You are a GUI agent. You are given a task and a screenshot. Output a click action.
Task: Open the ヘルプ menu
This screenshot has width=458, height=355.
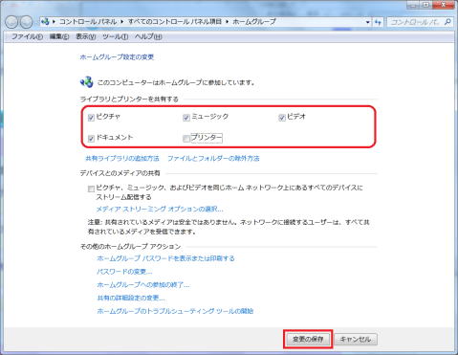click(x=148, y=36)
